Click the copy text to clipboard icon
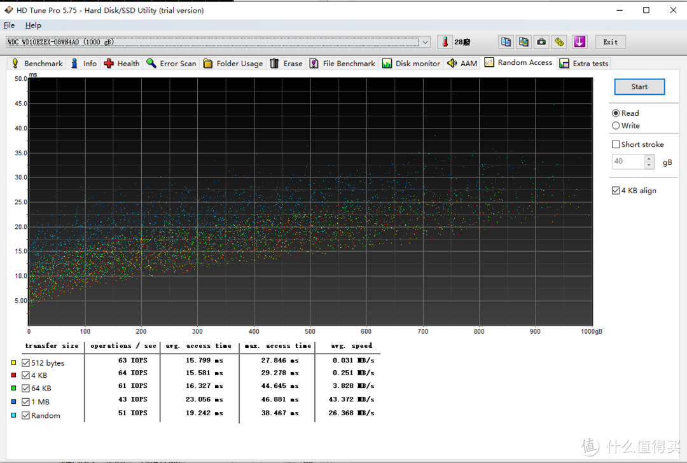 pyautogui.click(x=506, y=42)
